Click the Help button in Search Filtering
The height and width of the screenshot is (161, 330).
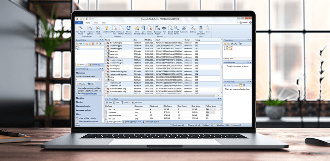coord(91,84)
